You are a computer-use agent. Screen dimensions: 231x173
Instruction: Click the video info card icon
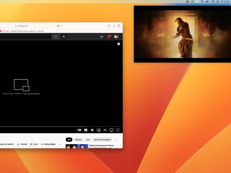point(118,44)
